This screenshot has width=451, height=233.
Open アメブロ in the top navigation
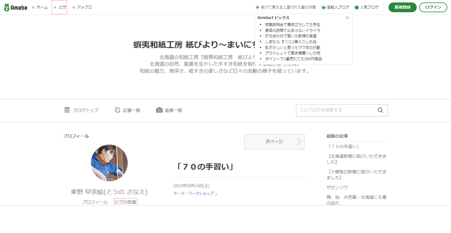[x=85, y=7]
